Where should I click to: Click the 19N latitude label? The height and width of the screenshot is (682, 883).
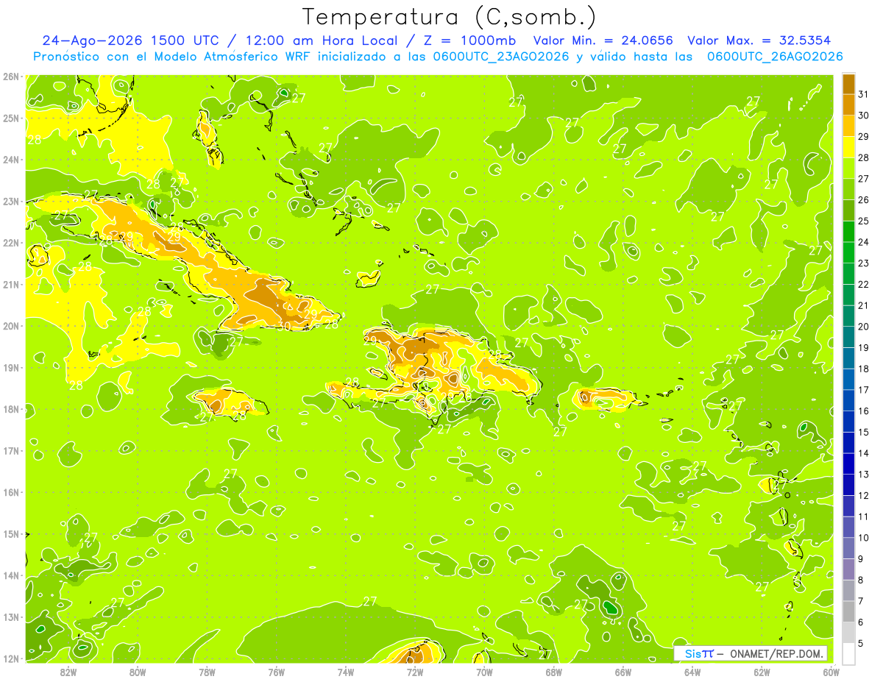(11, 367)
